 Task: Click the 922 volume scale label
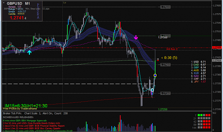[214, 113]
